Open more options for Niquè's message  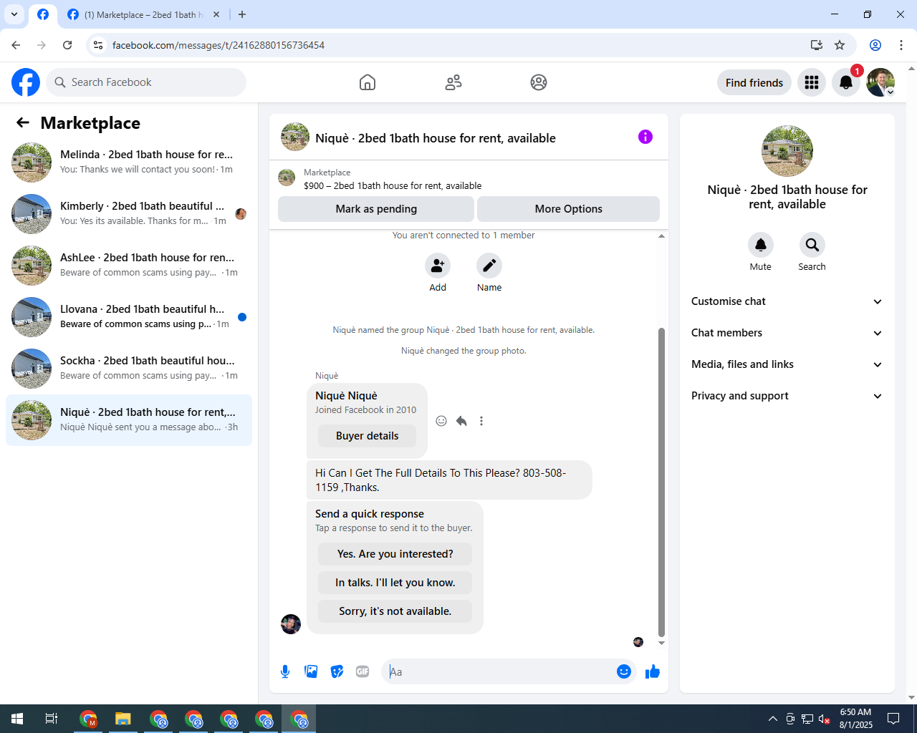[481, 421]
